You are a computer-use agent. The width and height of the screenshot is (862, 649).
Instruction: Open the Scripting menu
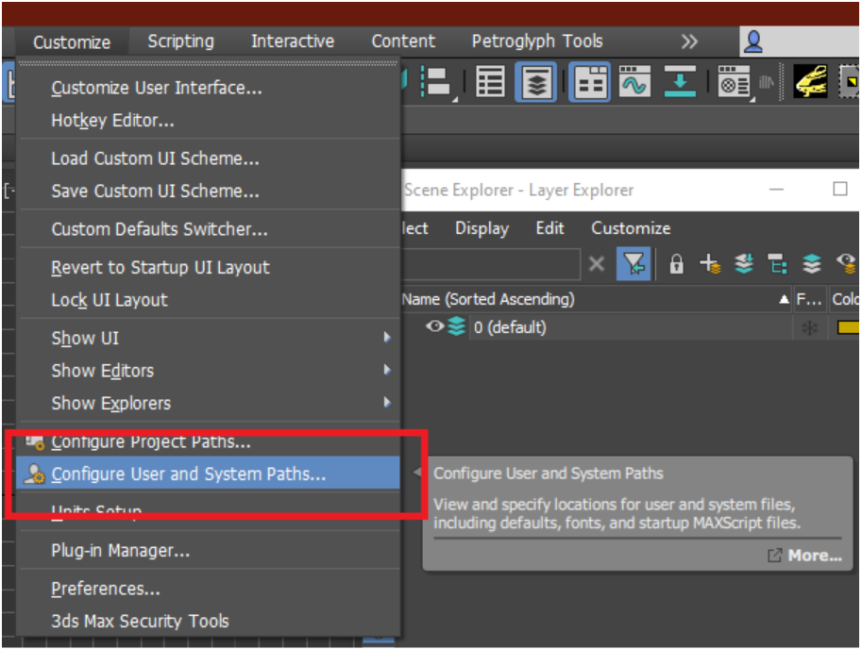(x=181, y=42)
